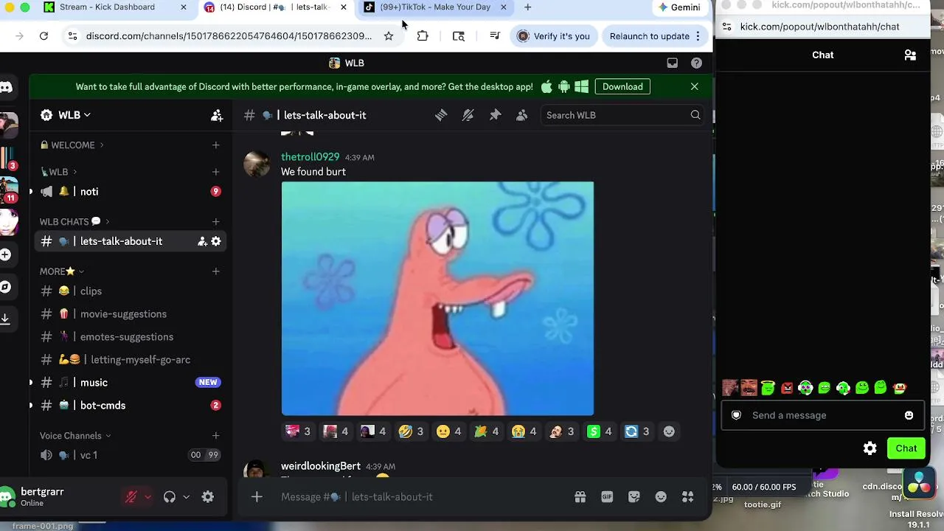Open the emoji picker in Discord message bar

click(x=661, y=497)
